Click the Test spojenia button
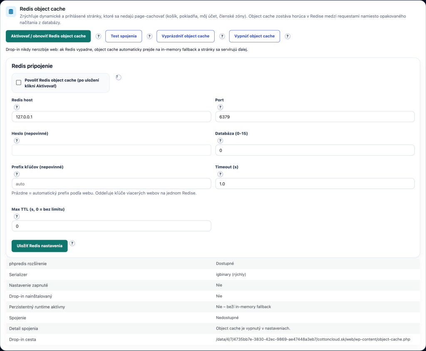 click(124, 36)
